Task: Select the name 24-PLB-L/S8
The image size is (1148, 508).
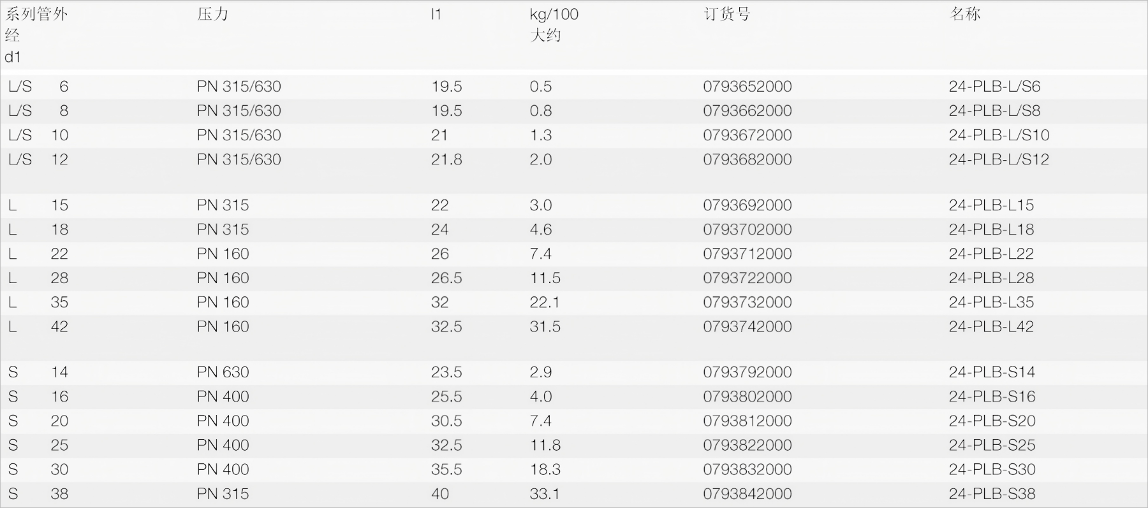Action: [x=994, y=111]
